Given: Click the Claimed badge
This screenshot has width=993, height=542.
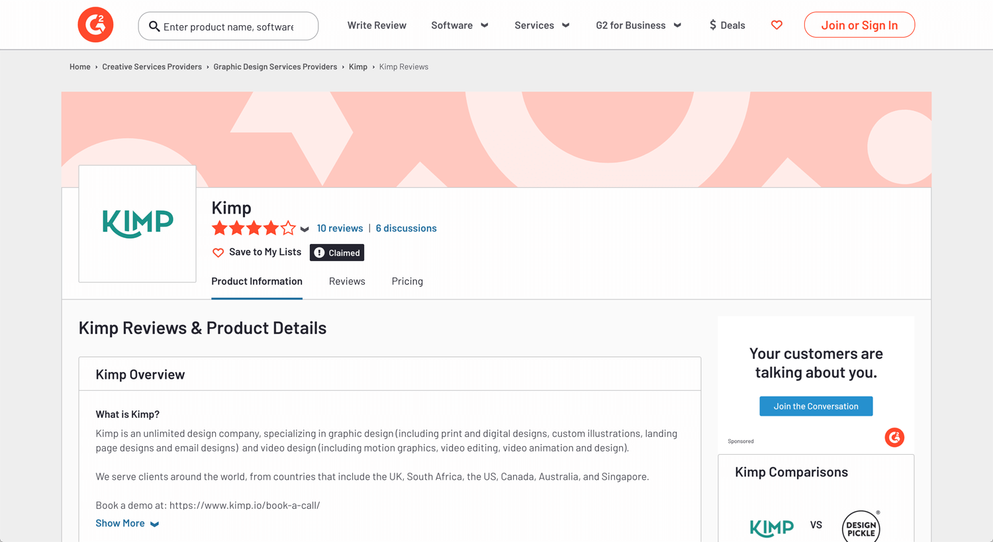Looking at the screenshot, I should pos(337,252).
